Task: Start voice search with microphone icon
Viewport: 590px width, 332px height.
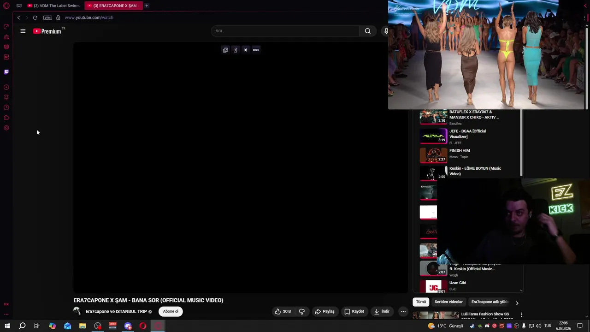Action: [x=385, y=31]
